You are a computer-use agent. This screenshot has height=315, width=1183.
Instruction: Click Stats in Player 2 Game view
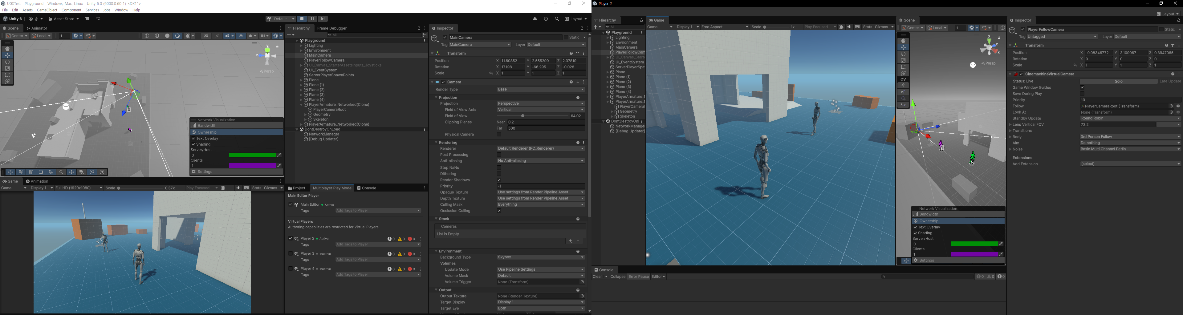tap(868, 27)
